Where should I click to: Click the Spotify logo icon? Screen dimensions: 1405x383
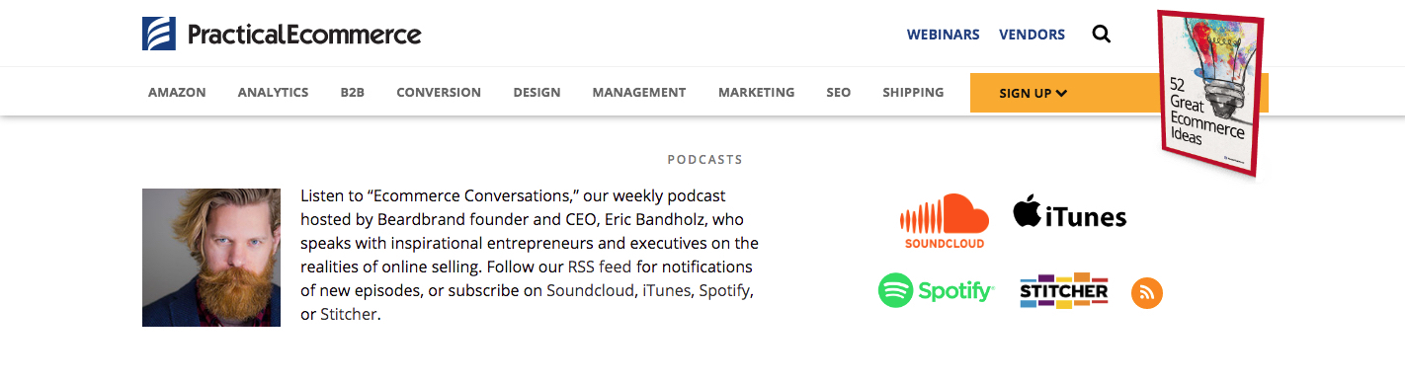(x=936, y=291)
